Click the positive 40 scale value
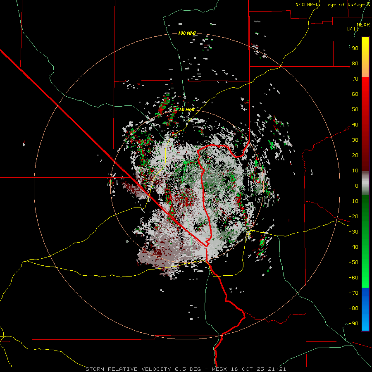 click(x=355, y=125)
